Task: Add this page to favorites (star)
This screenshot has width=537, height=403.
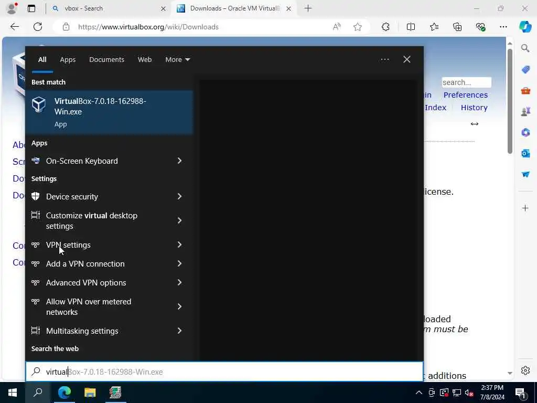Action: 358,27
